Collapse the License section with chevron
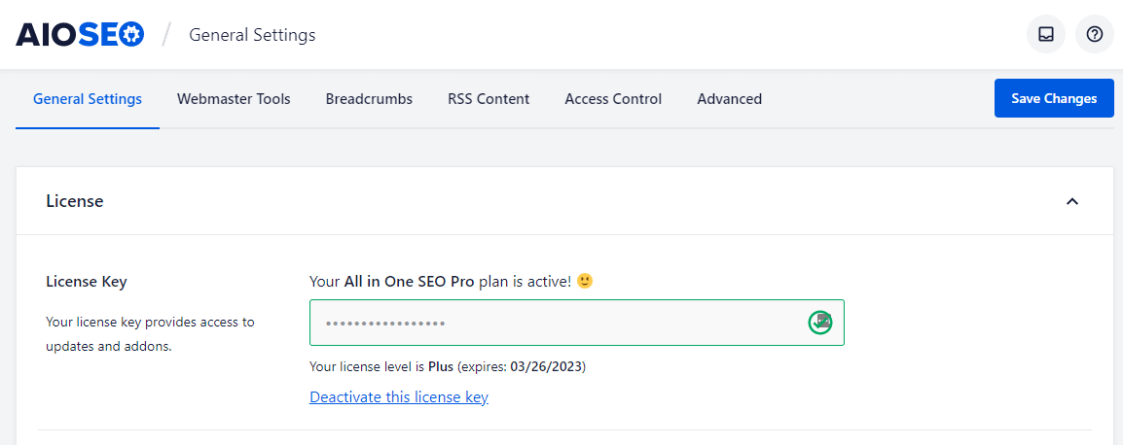The image size is (1123, 445). click(1072, 202)
